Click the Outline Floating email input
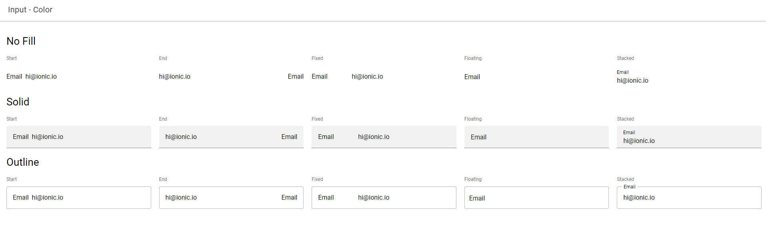The height and width of the screenshot is (230, 766). coord(536,198)
